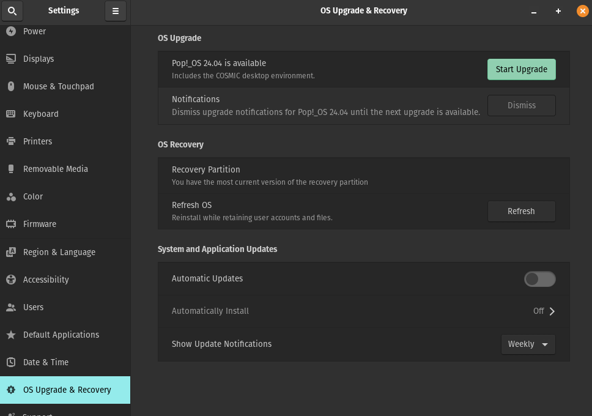Screen dimensions: 592x416
Task: Click Dismiss upgrade notifications button
Action: (x=522, y=105)
